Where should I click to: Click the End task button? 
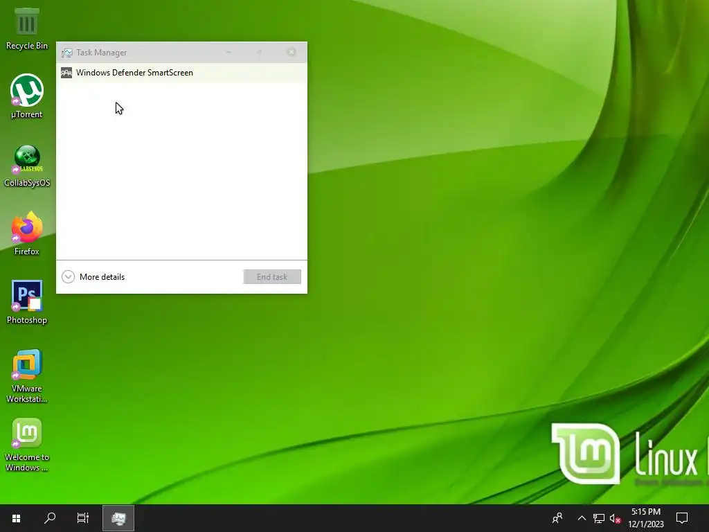click(271, 277)
